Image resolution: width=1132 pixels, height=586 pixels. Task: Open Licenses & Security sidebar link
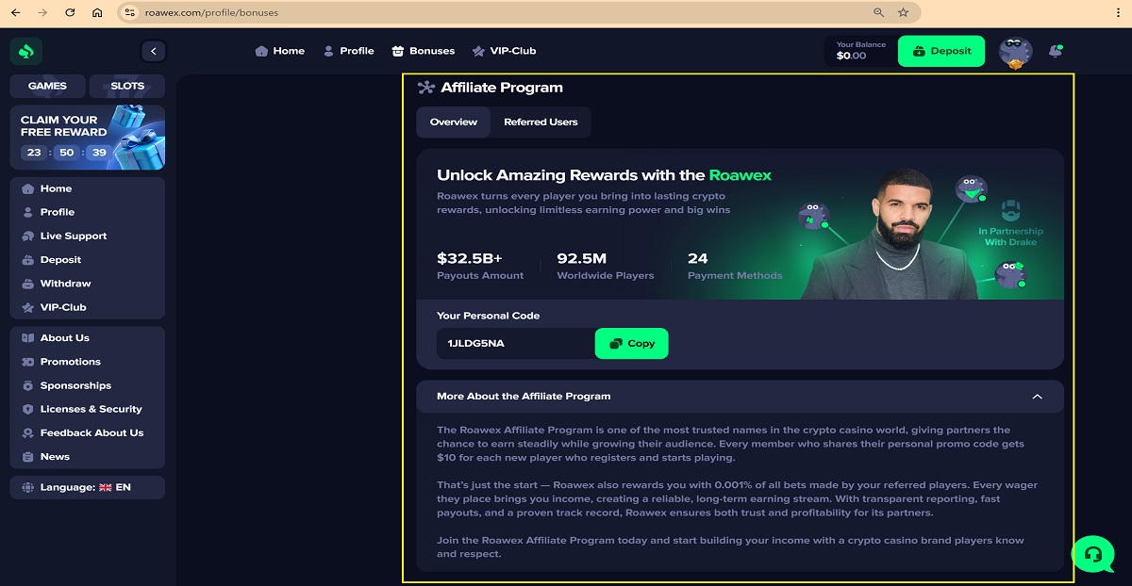(x=91, y=409)
